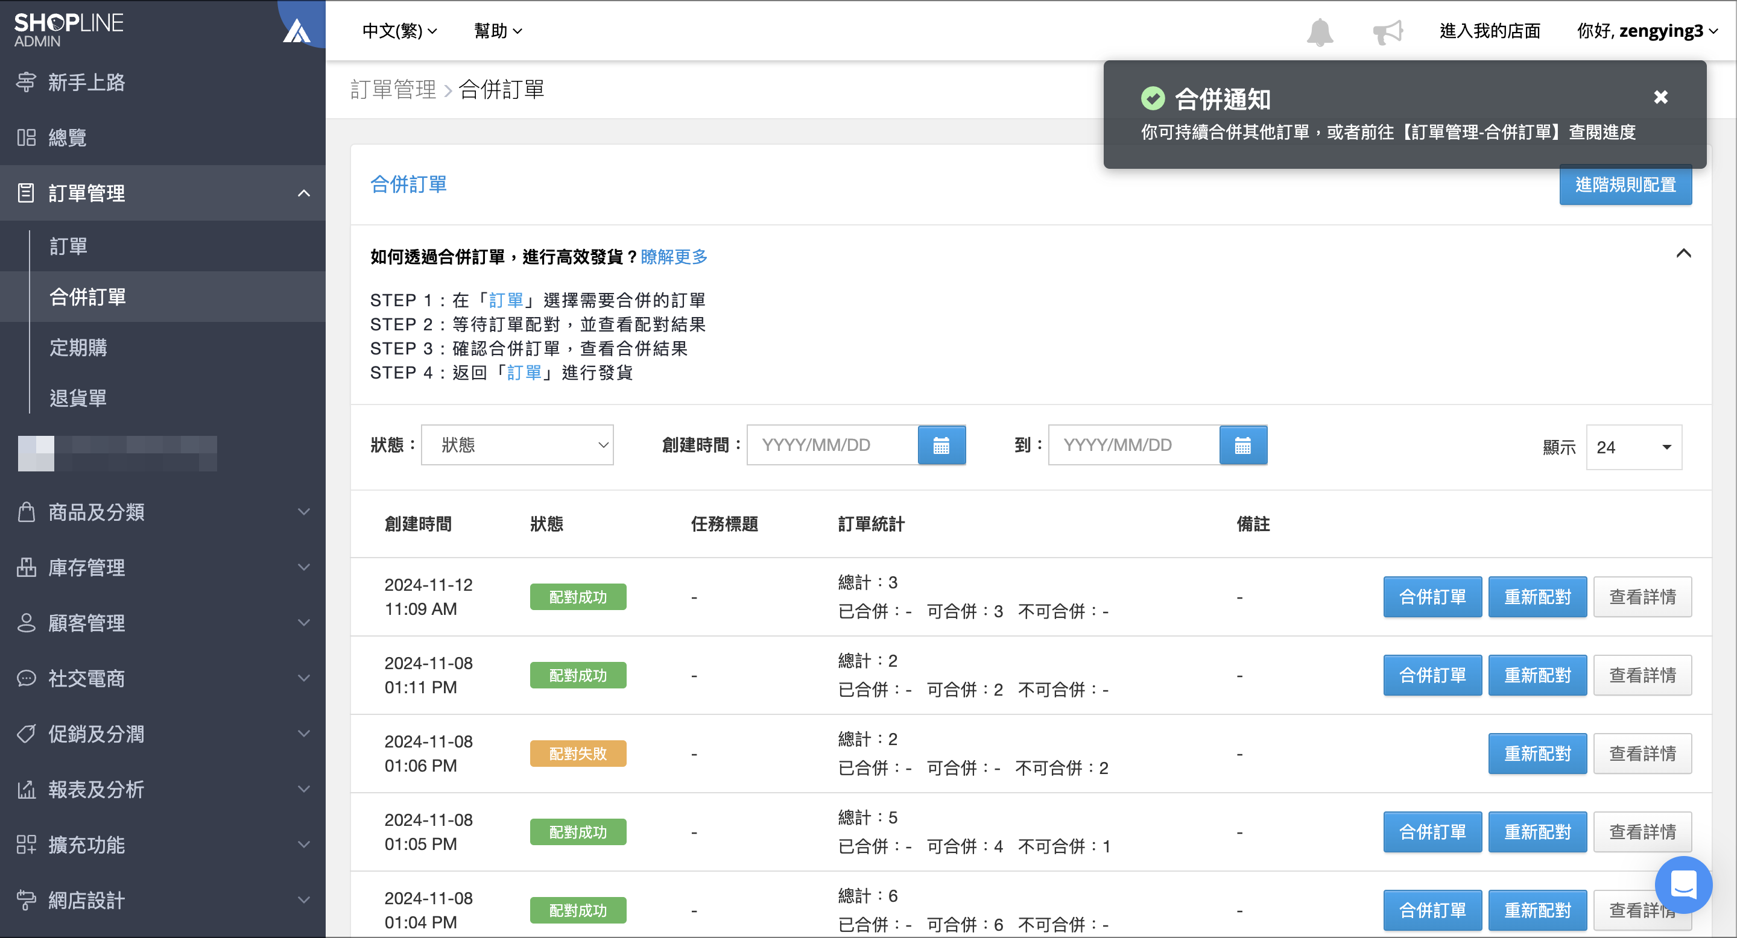Click the 到 end date input field
This screenshot has height=938, width=1737.
(x=1134, y=445)
